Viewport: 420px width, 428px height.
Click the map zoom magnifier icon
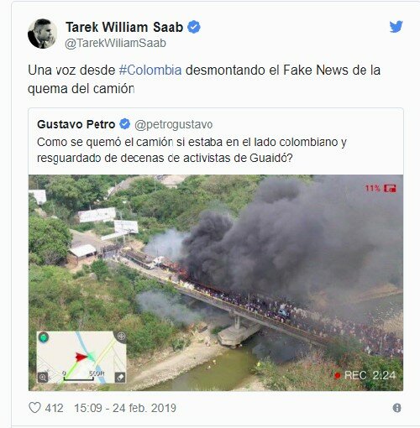(x=43, y=378)
